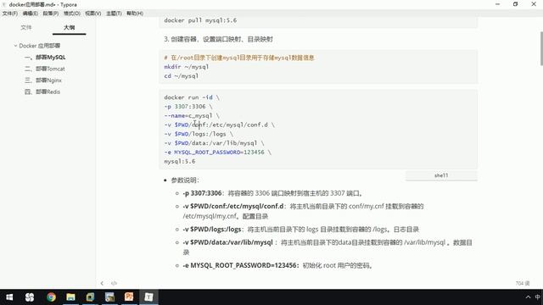Click bold '-v $PWD/data:/var/lib/mysql' bullet
This screenshot has height=305, width=543.
[x=227, y=242]
